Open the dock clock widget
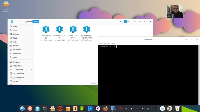Image resolution: width=200 pixels, height=112 pixels. click(170, 109)
